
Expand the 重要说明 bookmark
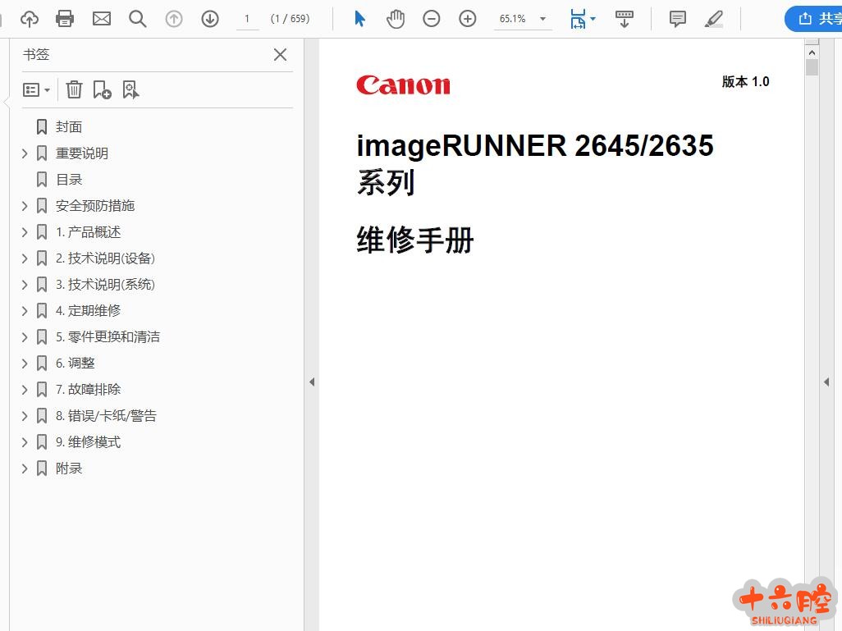pyautogui.click(x=25, y=153)
